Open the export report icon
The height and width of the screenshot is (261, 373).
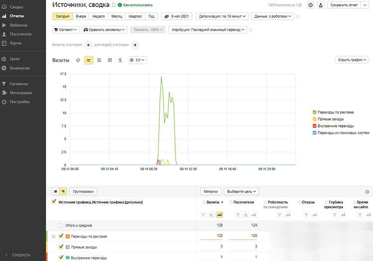[320, 5]
